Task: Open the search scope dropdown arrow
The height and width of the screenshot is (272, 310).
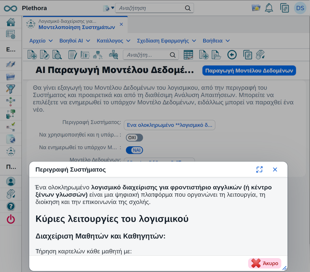Action: [113, 8]
